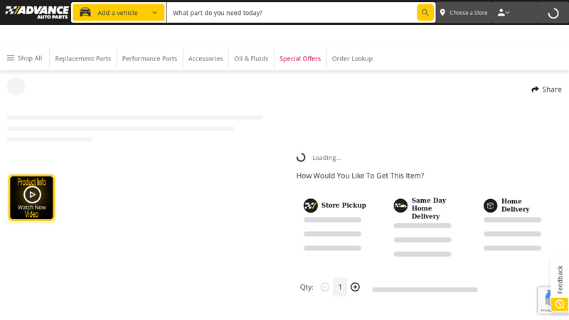The height and width of the screenshot is (320, 569).
Task: Play the Product Info video thumbnail
Action: pyautogui.click(x=32, y=197)
